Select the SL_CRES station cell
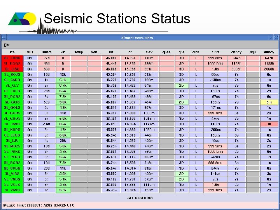This screenshot has width=280, height=210. coord(12,91)
